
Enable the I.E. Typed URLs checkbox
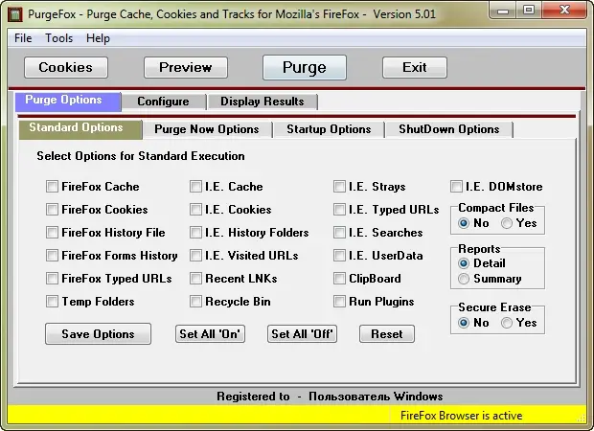(339, 210)
